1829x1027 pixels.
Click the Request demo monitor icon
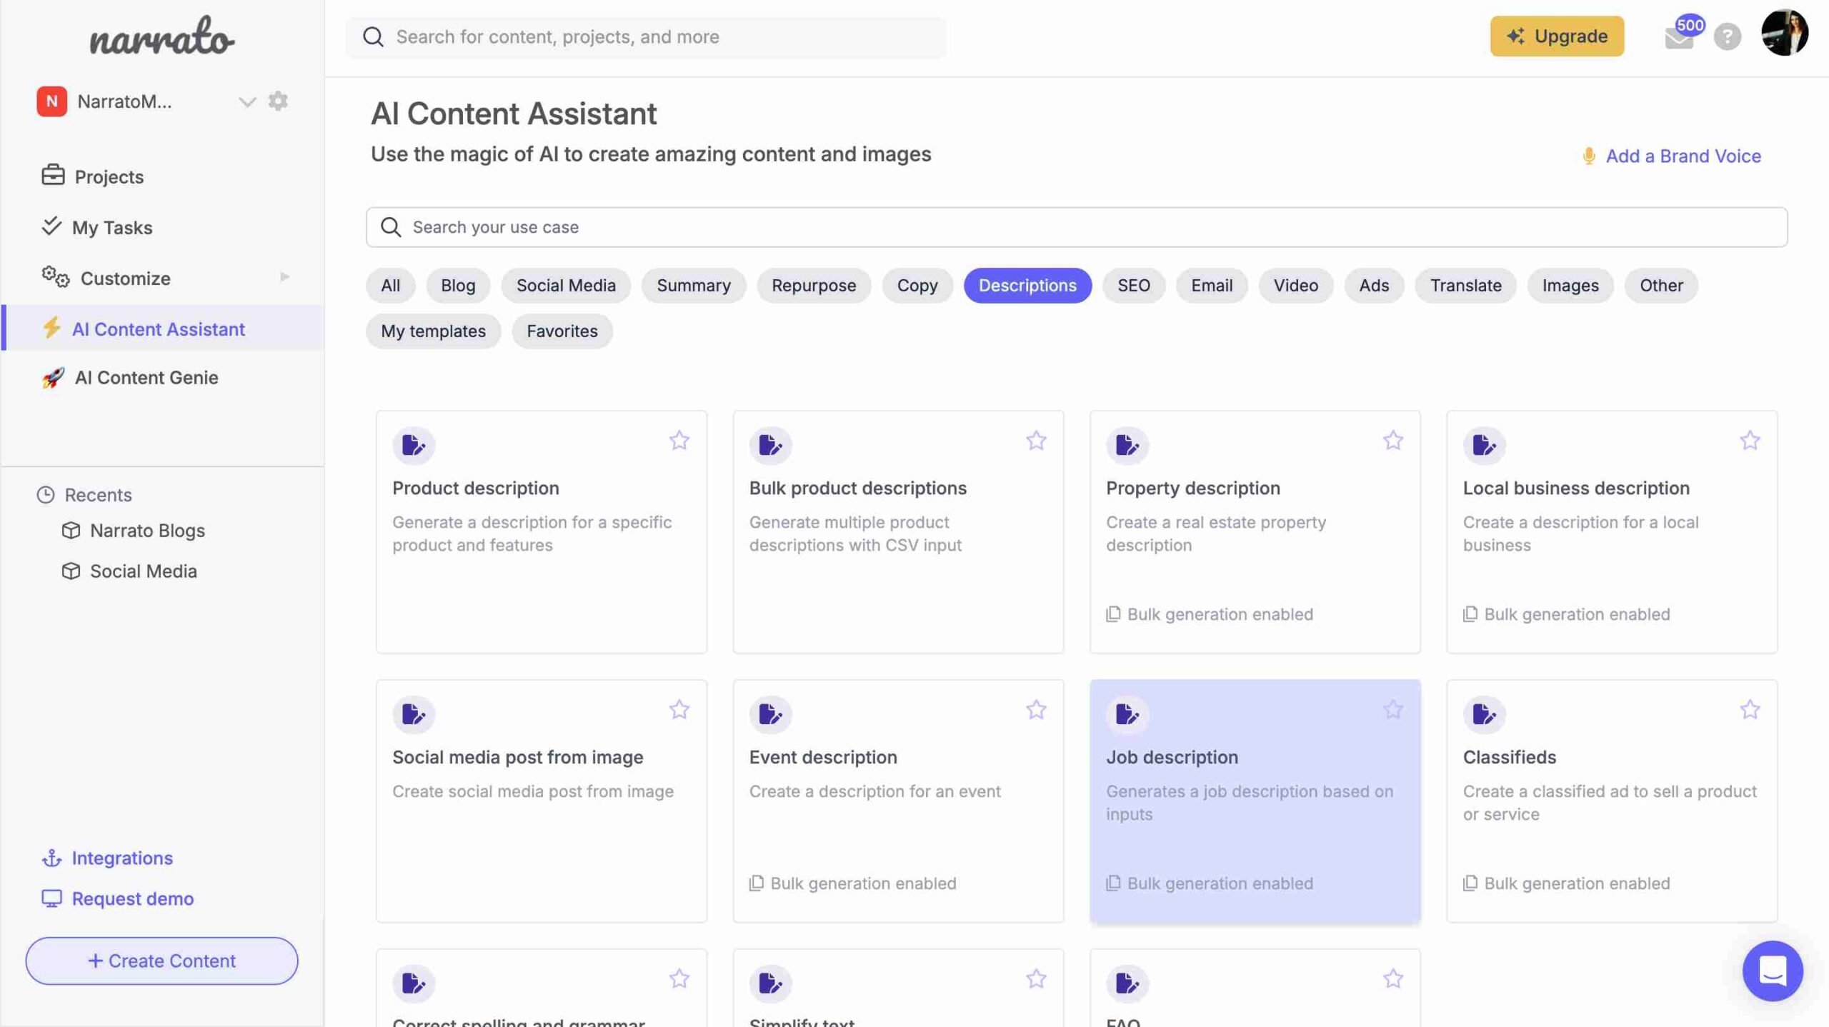(x=50, y=898)
